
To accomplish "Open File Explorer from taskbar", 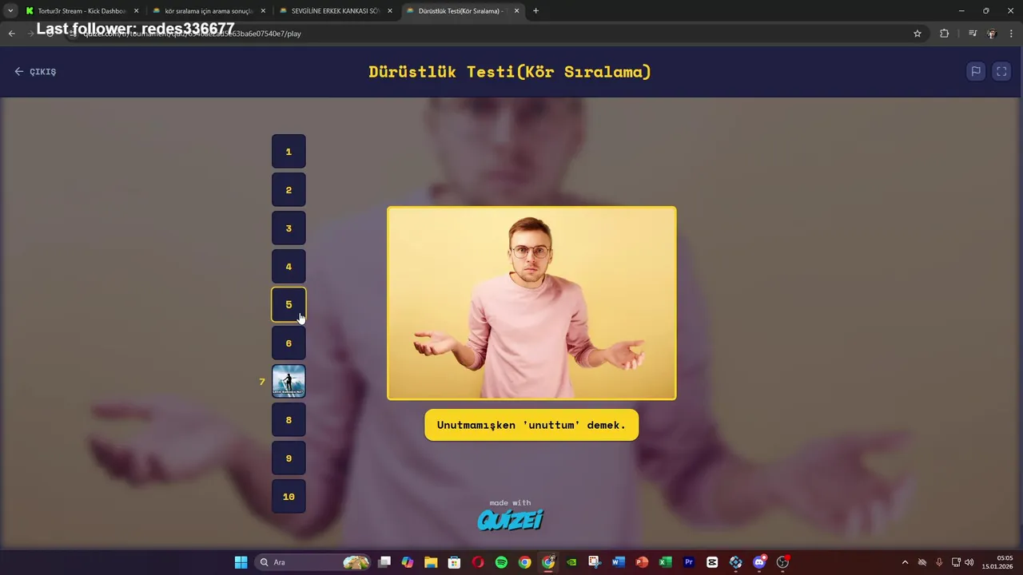I will pyautogui.click(x=431, y=562).
